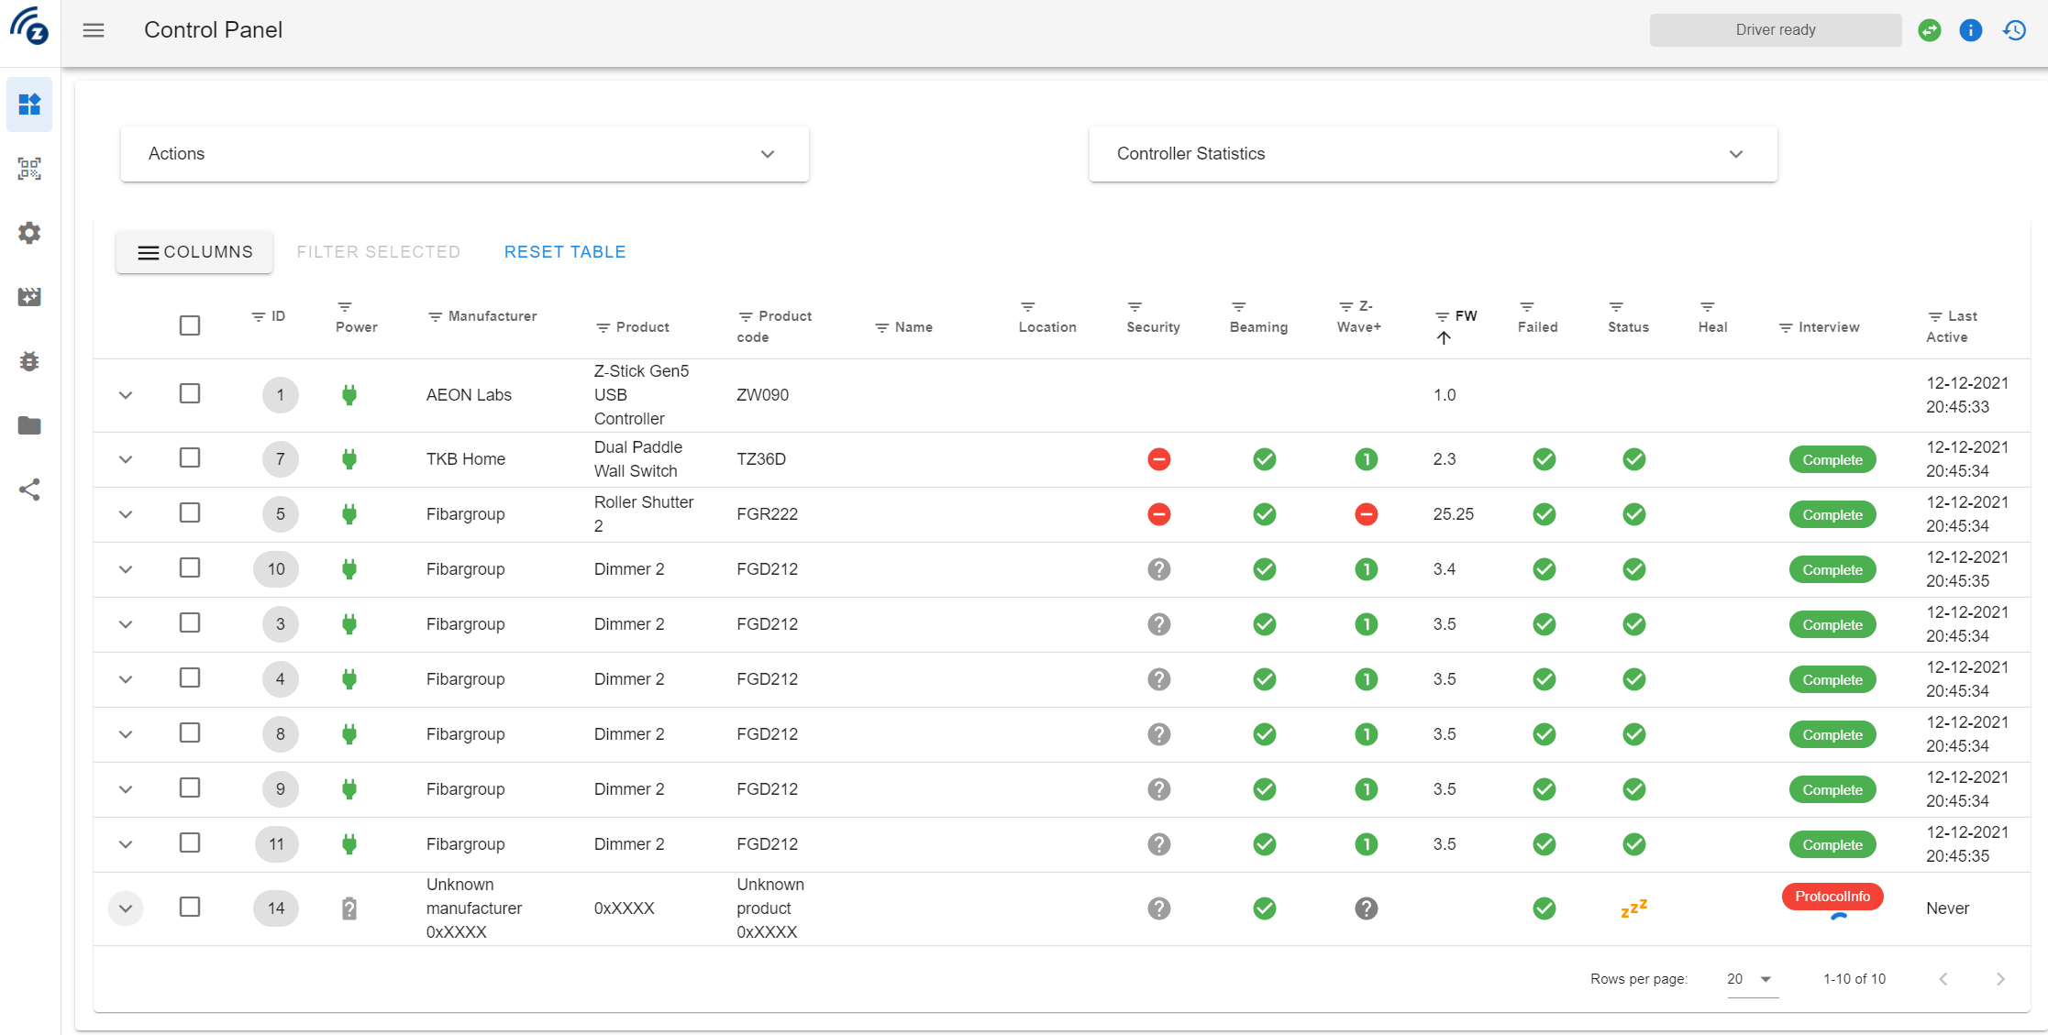Open the COLUMNS selector button

click(194, 252)
